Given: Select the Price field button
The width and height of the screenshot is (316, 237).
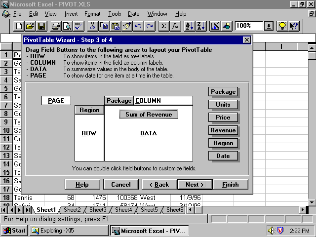Looking at the screenshot, I should click(223, 118).
